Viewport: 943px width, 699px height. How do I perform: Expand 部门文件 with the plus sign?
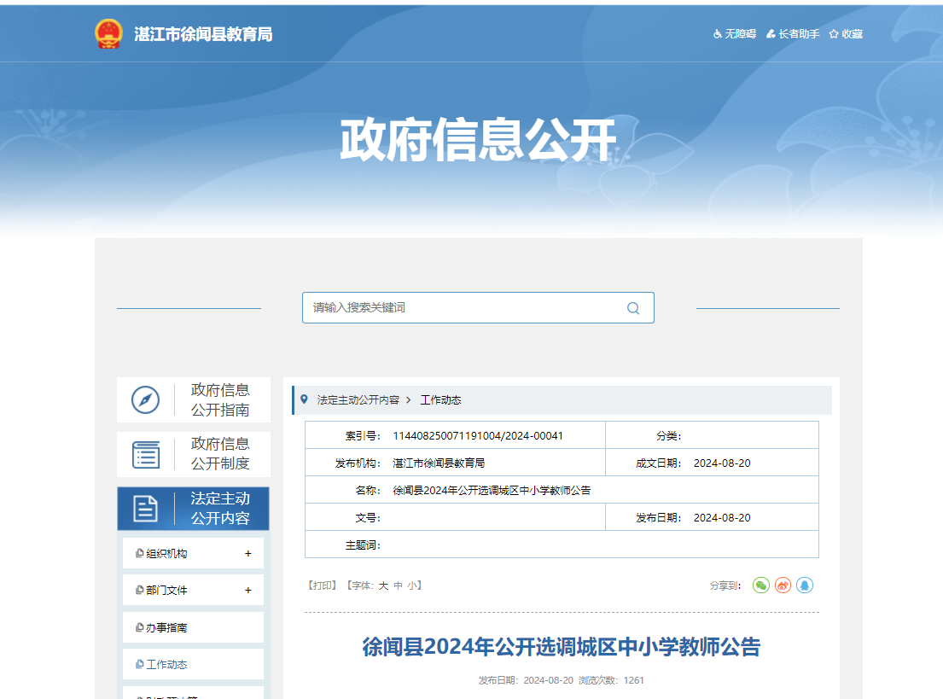pyautogui.click(x=247, y=590)
